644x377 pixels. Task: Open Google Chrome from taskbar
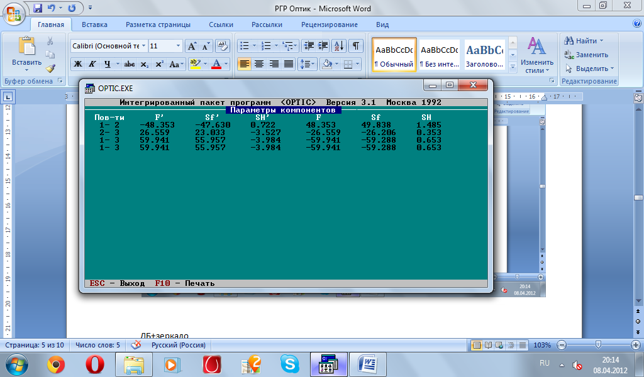pyautogui.click(x=56, y=364)
